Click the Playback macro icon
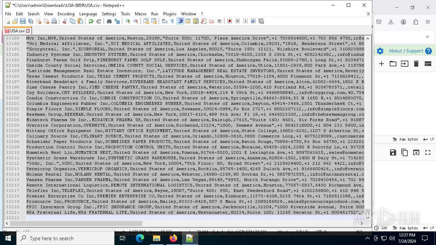 coord(245,21)
